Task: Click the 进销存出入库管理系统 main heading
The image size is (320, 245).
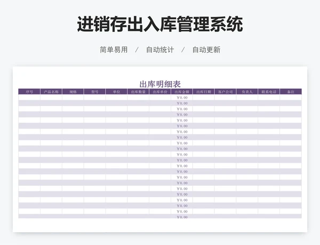Action: [160, 24]
